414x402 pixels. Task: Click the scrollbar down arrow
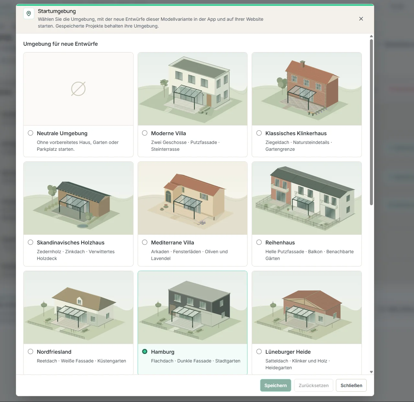pyautogui.click(x=371, y=372)
